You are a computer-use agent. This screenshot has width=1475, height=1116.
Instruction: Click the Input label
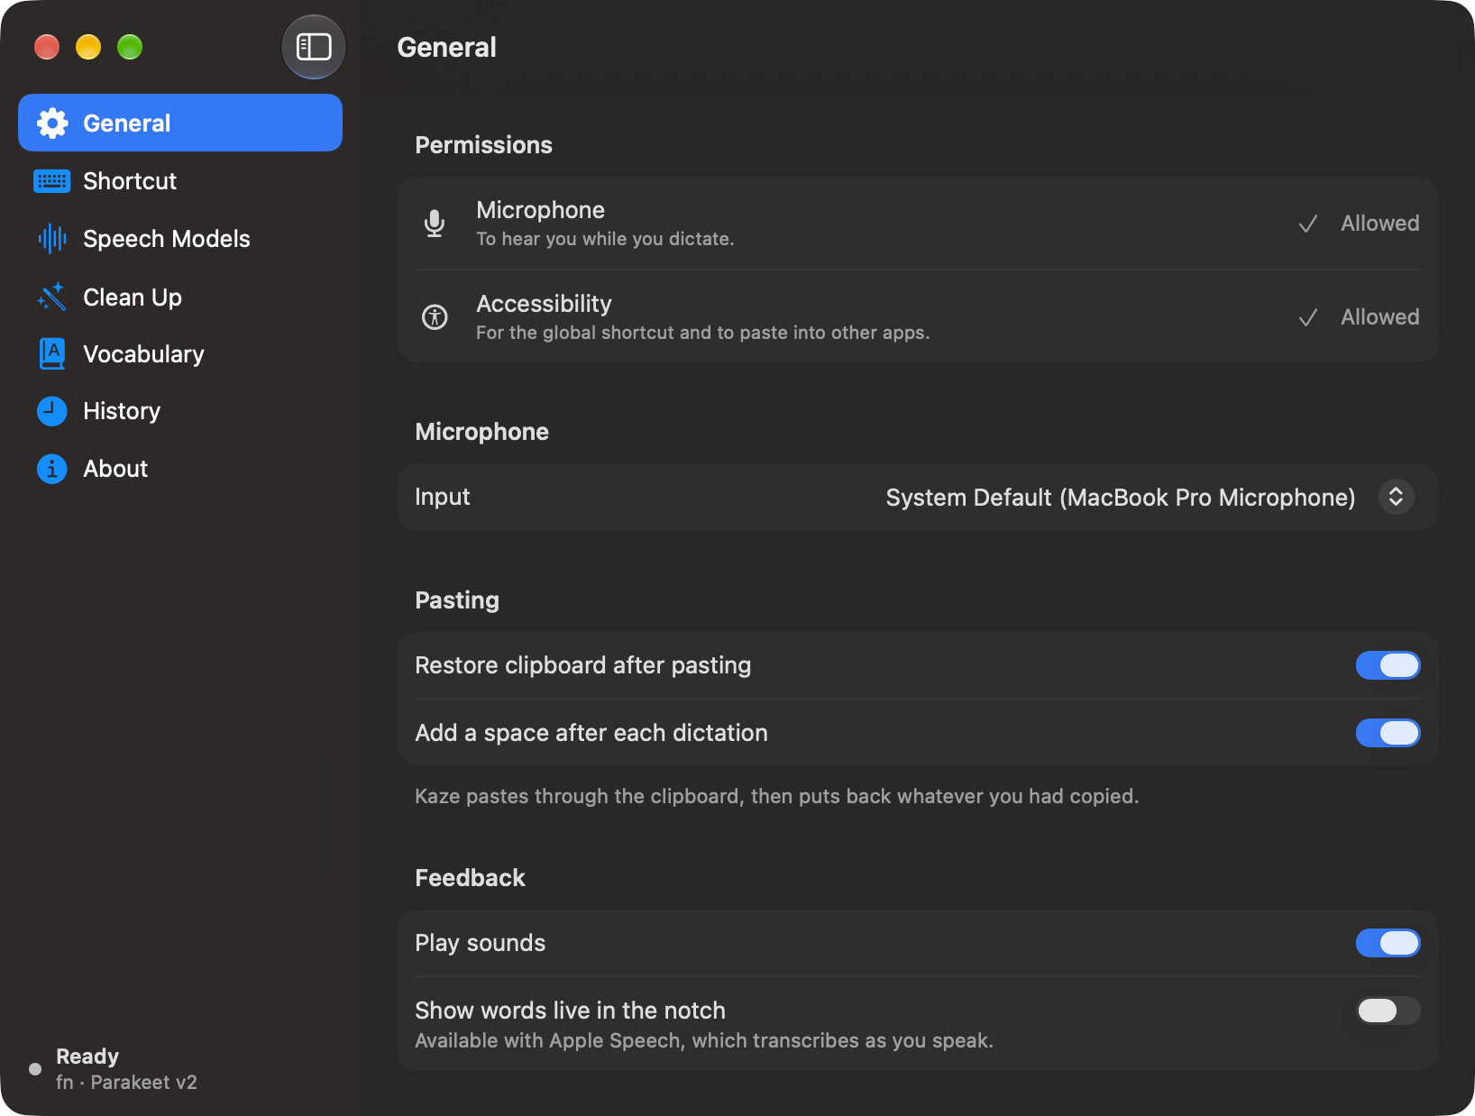click(443, 497)
